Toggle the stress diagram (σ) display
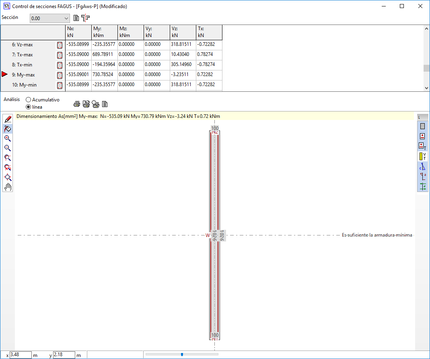 pos(422,176)
